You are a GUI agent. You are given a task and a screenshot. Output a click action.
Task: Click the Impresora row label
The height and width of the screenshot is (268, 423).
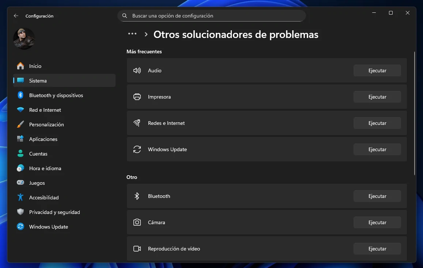(159, 97)
